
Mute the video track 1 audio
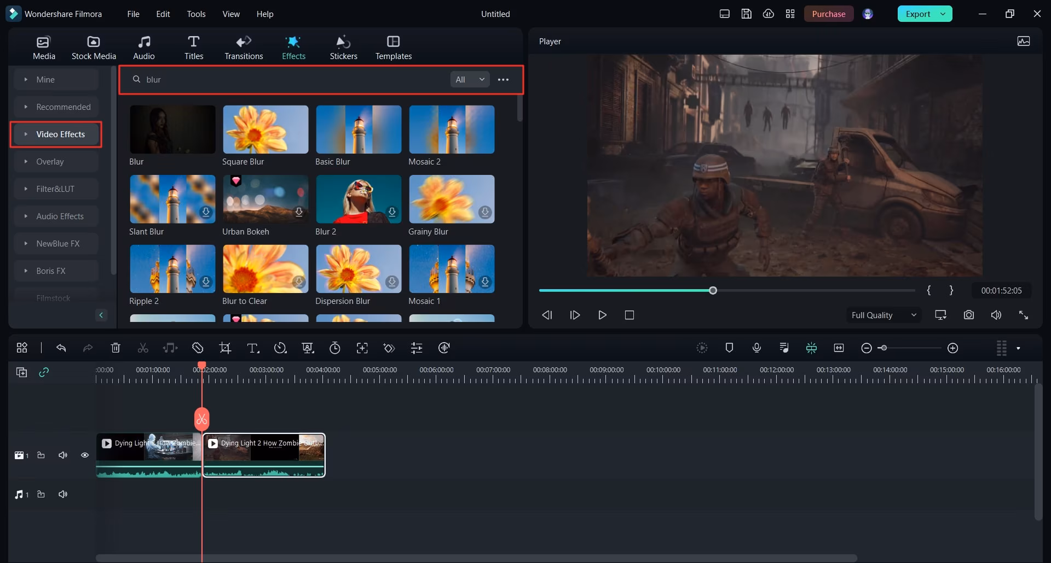(63, 455)
